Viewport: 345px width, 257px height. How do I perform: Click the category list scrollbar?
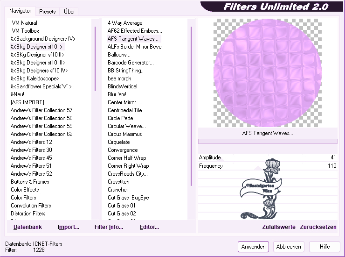pyautogui.click(x=95, y=59)
